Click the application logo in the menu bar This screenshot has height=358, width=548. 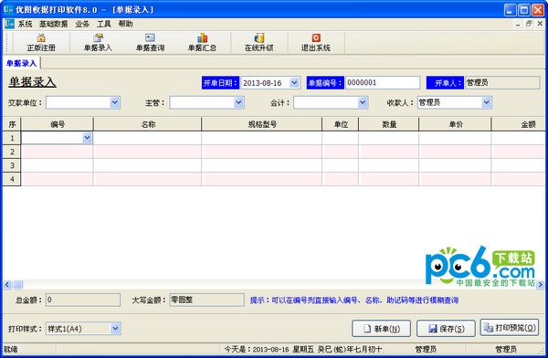9,24
